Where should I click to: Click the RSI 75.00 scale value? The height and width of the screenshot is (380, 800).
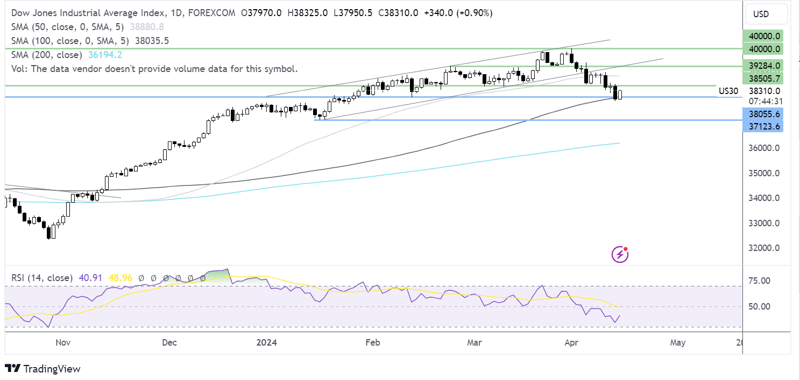(x=759, y=281)
